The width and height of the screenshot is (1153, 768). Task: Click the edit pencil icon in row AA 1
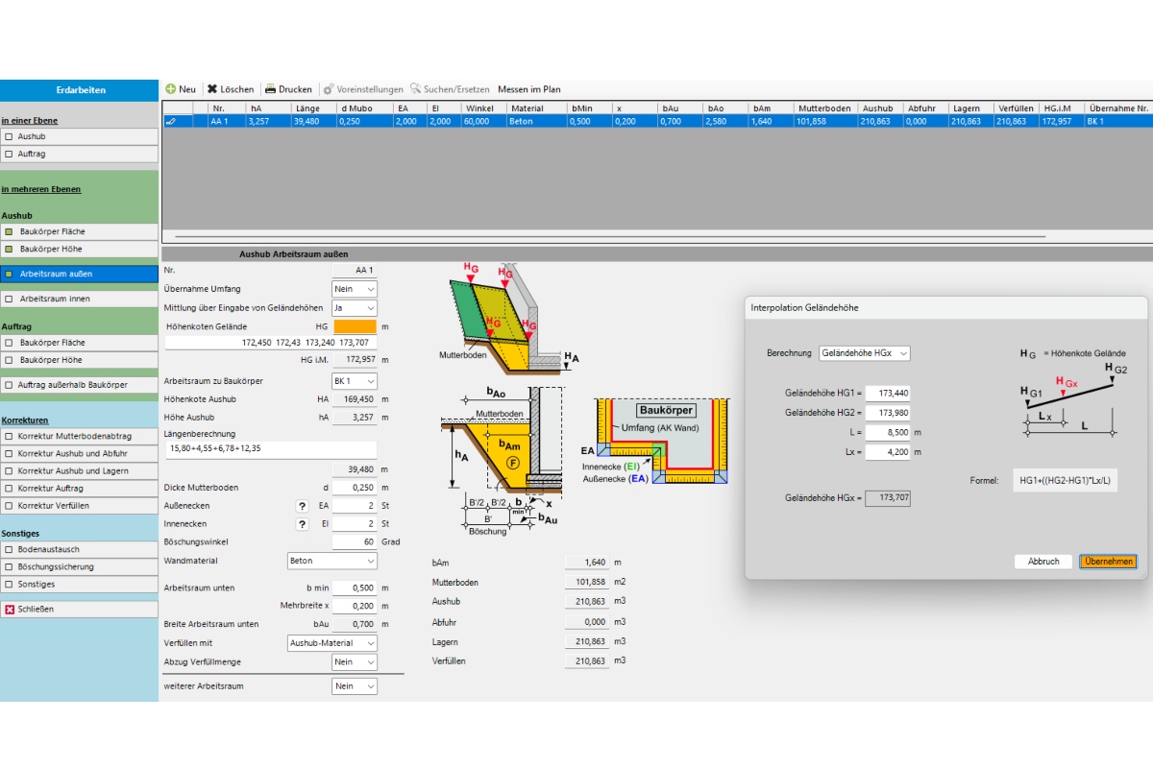[x=170, y=122]
